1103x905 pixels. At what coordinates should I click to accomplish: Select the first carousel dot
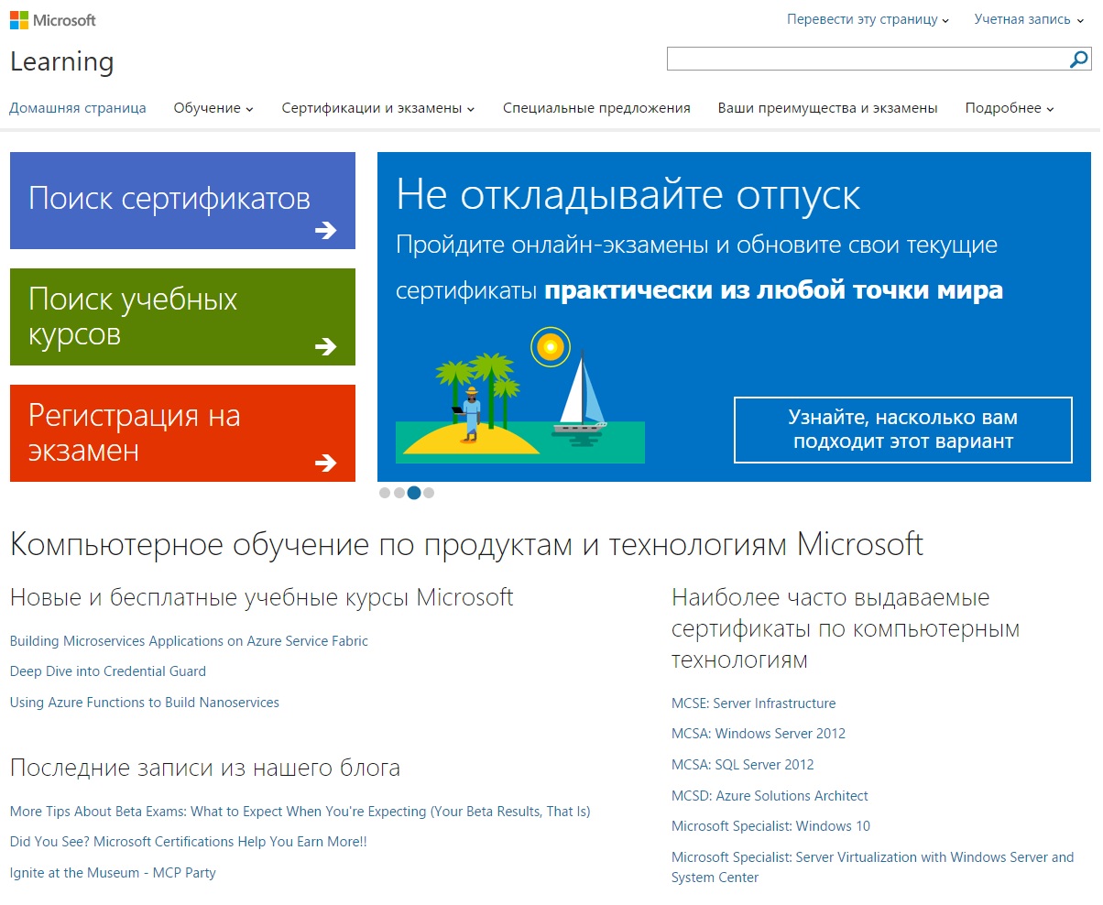click(x=385, y=493)
